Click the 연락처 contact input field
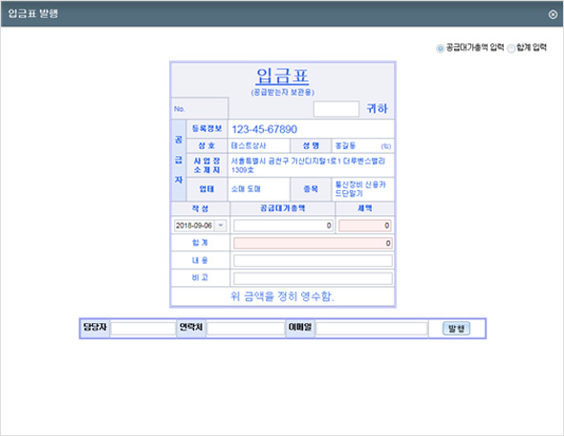The width and height of the screenshot is (564, 436). click(x=246, y=328)
